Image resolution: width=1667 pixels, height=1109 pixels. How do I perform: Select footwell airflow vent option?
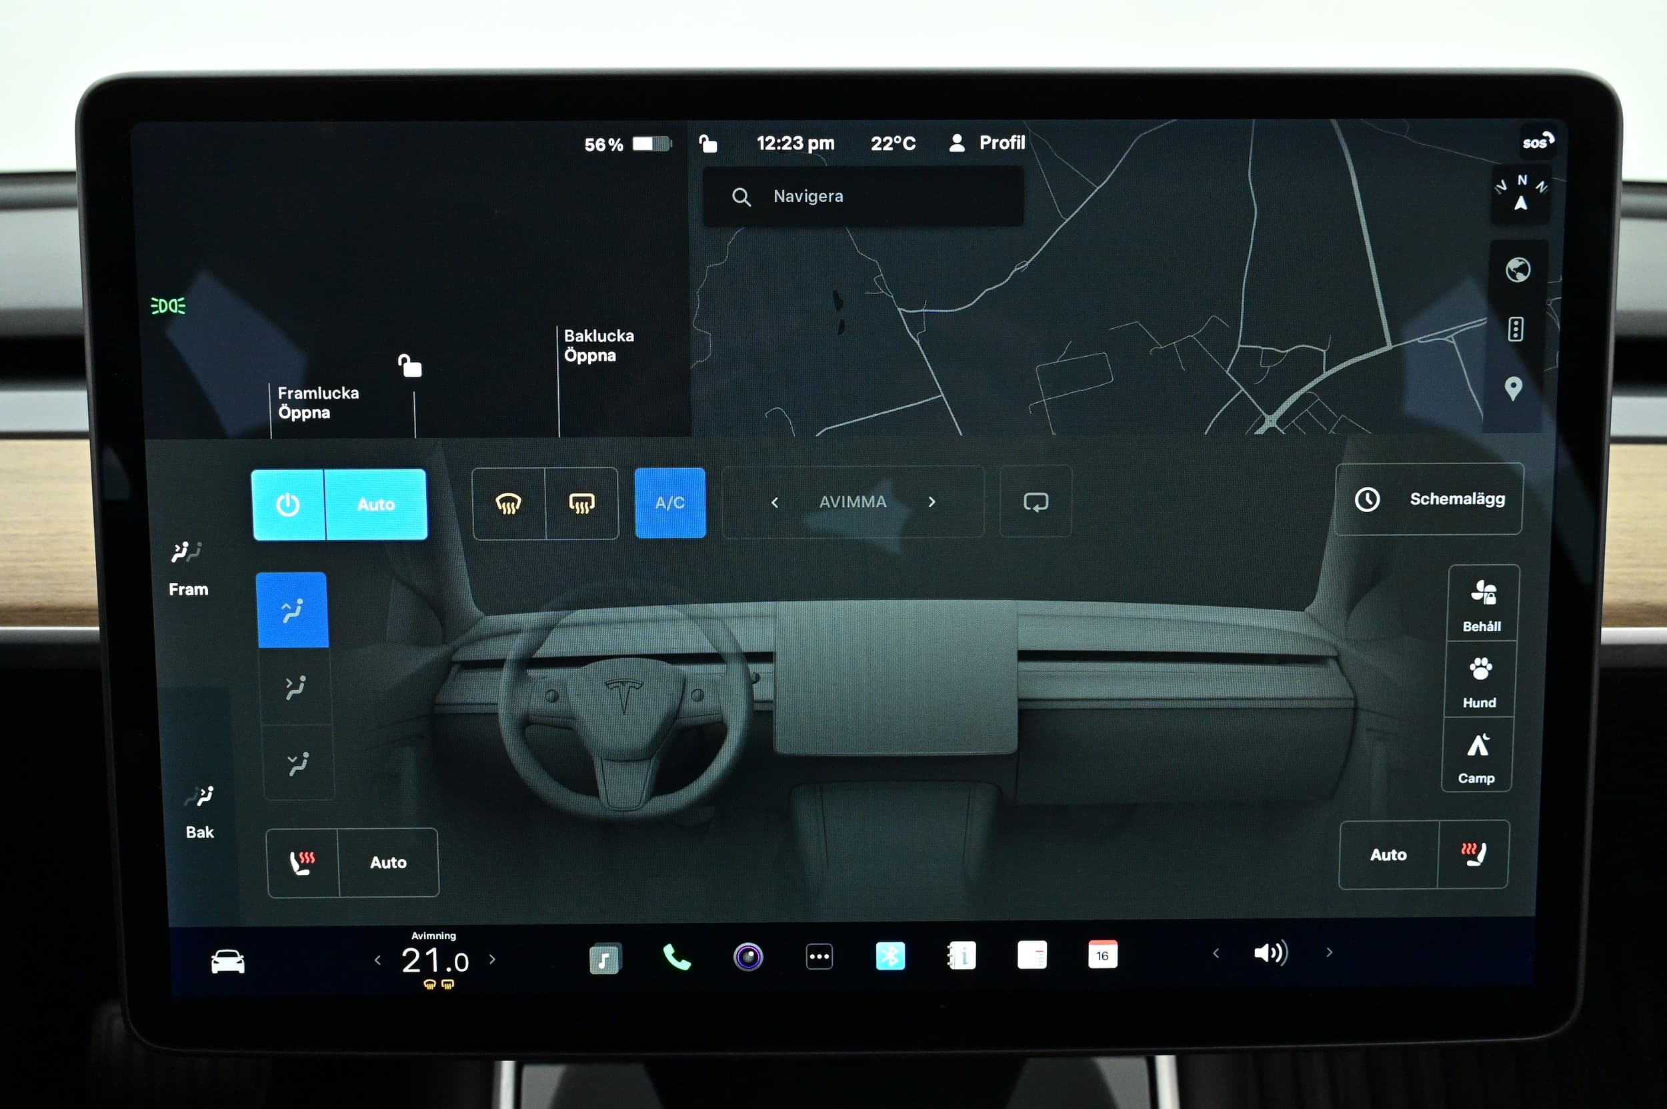pyautogui.click(x=299, y=763)
